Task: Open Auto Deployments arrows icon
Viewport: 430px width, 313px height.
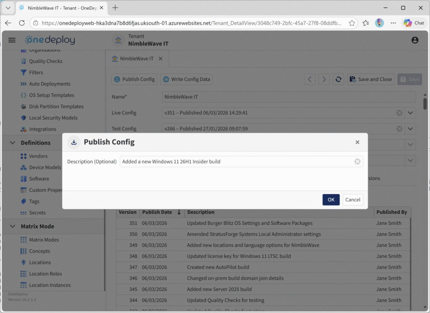Action: tap(24, 84)
